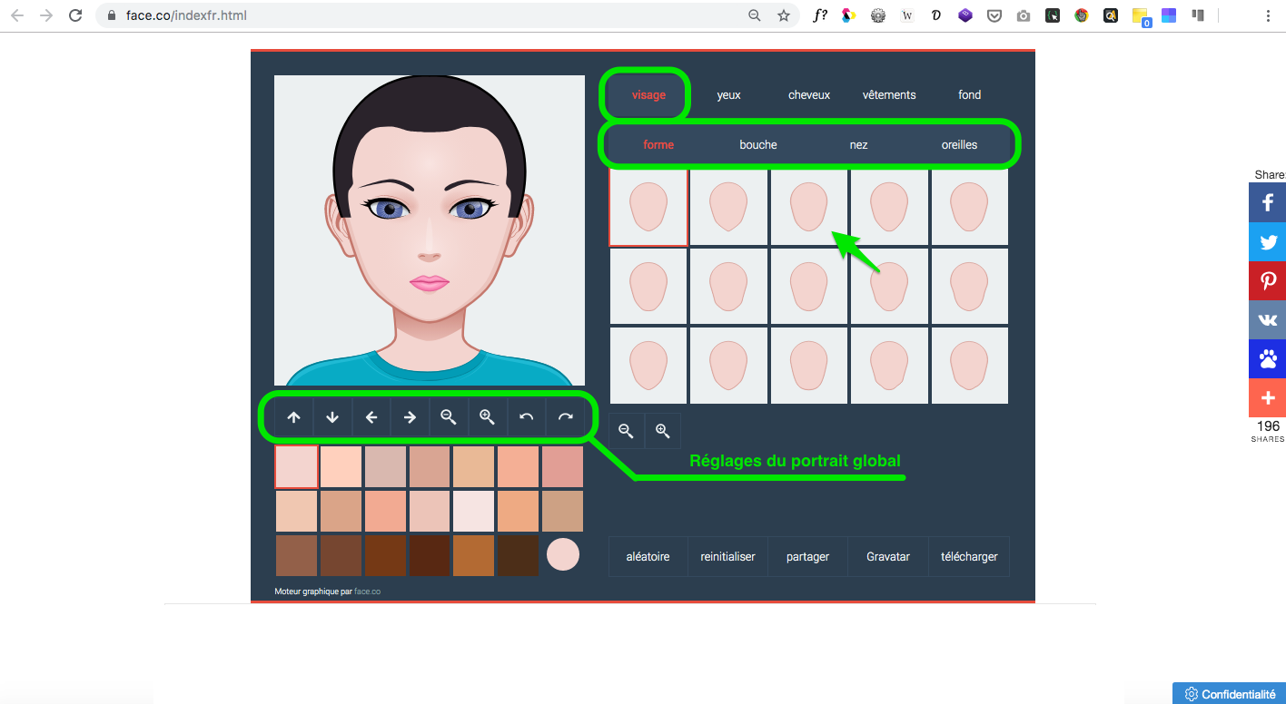Viewport: 1286px width, 704px height.
Task: Rotate the portrait counterclockwise
Action: [526, 417]
